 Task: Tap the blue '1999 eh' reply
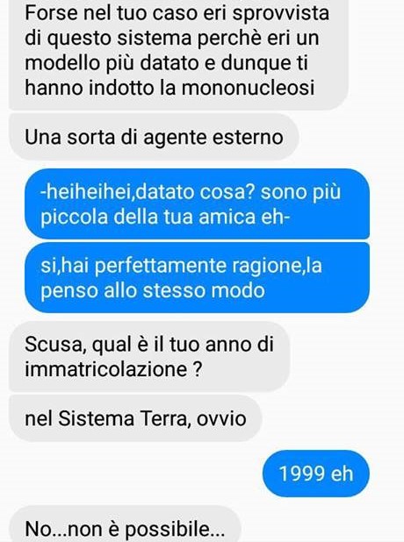(316, 474)
